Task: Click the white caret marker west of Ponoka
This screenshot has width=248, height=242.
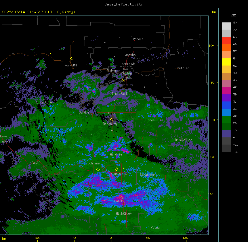Action: [105, 42]
